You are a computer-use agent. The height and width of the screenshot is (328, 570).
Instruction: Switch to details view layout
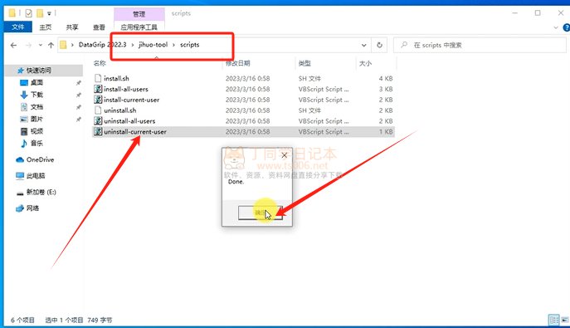(554, 320)
